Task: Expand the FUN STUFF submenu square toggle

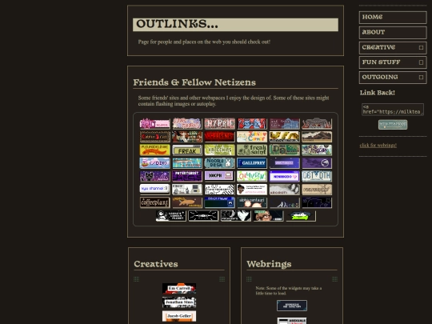Action: (x=421, y=62)
